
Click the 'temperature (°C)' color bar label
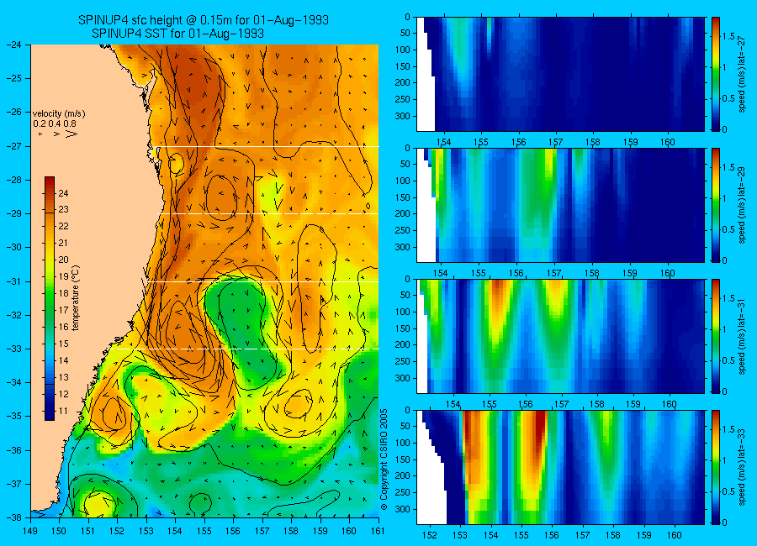(76, 298)
